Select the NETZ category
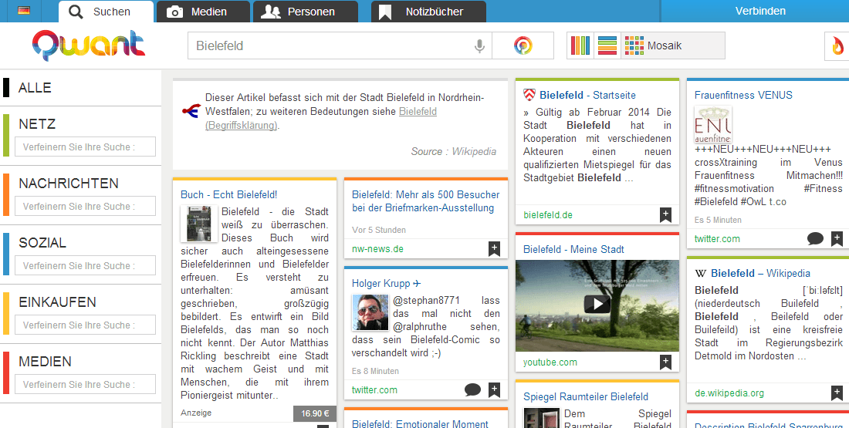This screenshot has width=849, height=428. (37, 124)
